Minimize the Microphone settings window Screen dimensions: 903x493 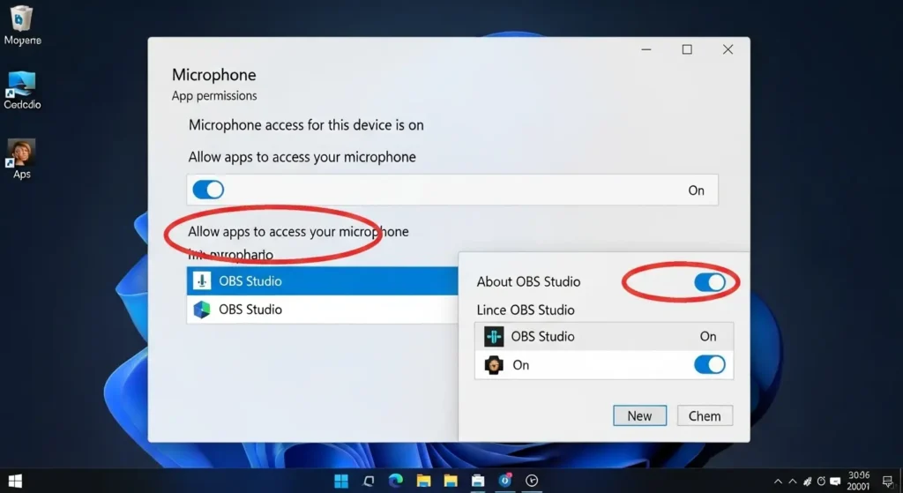(646, 49)
